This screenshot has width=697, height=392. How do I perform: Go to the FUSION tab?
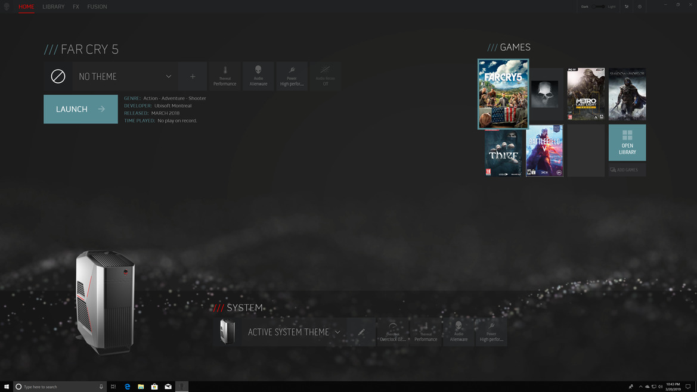click(x=97, y=7)
